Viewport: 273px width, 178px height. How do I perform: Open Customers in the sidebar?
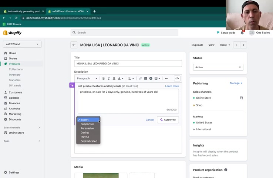click(16, 92)
